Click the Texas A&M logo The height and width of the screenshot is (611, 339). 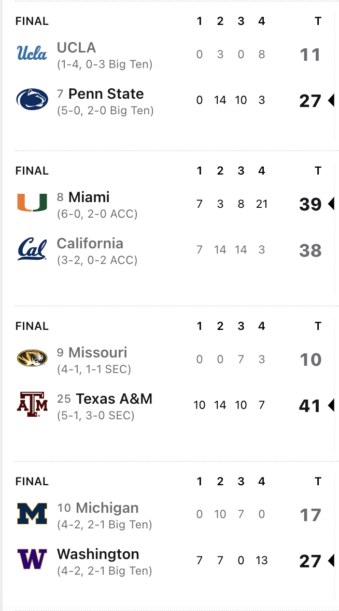click(x=32, y=404)
